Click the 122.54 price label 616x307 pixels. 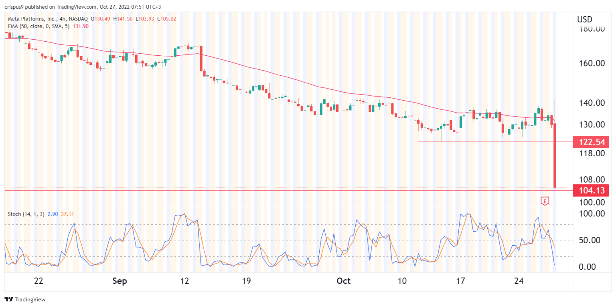pos(591,142)
